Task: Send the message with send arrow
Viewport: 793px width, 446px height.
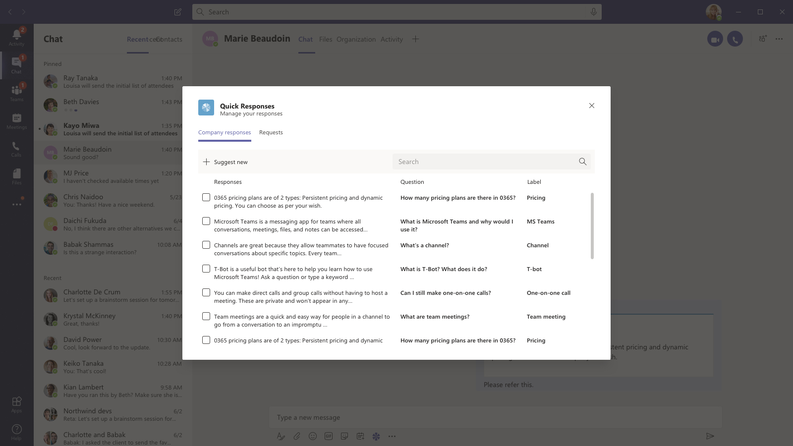Action: point(710,436)
